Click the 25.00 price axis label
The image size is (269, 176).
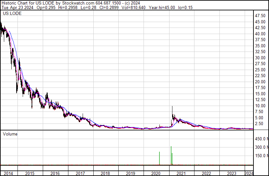coord(261,70)
